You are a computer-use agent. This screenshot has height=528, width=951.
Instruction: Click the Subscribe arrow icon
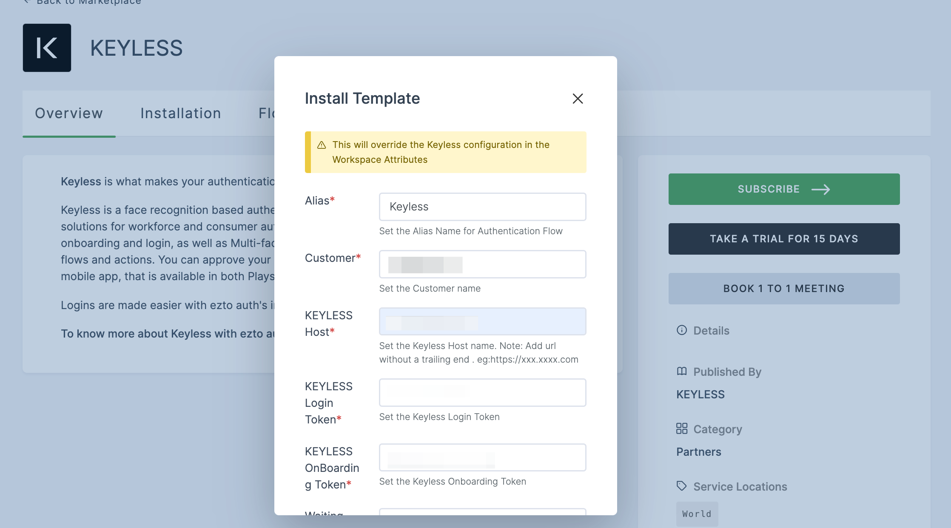coord(820,189)
